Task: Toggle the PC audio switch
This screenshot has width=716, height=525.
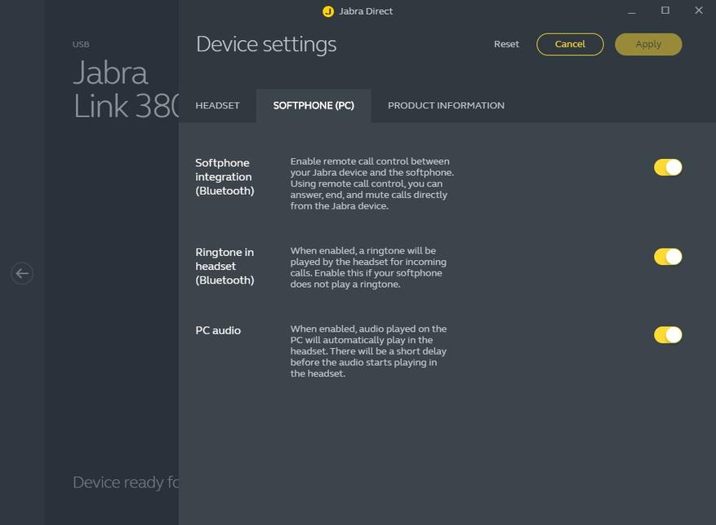Action: point(667,335)
